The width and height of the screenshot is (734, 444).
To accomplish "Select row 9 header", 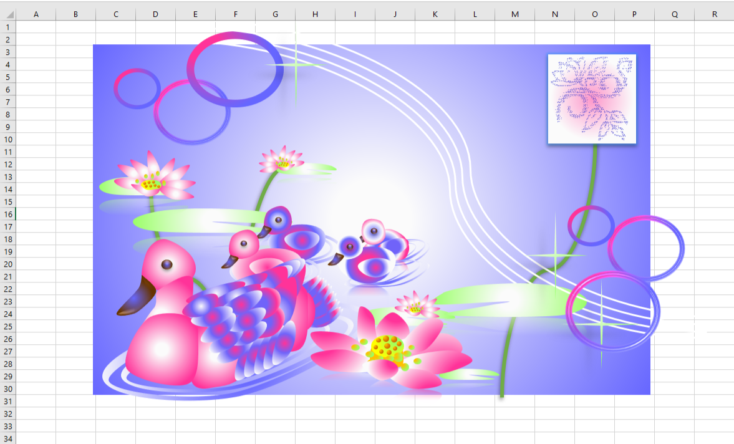I will [8, 127].
